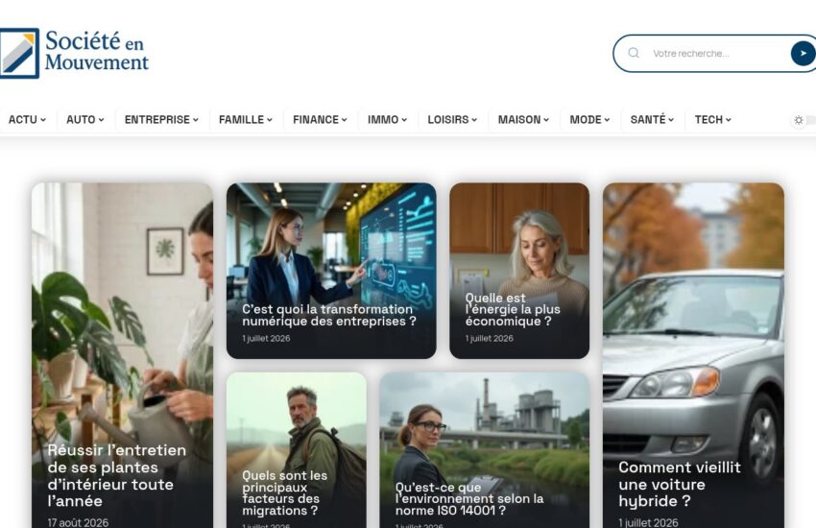
Task: Click '1 juillet 2026' under voiture hybride article
Action: coord(648,522)
